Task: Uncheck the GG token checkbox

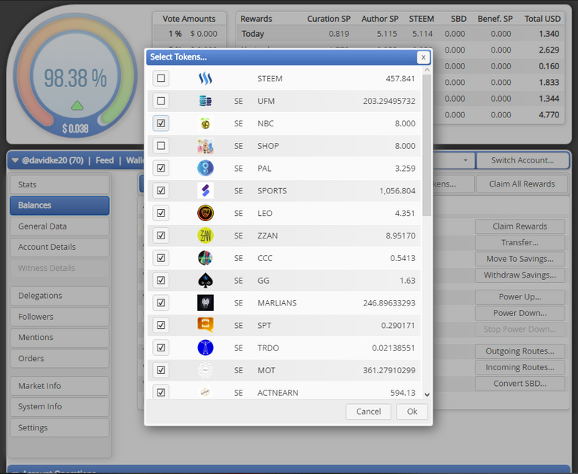Action: [x=161, y=281]
